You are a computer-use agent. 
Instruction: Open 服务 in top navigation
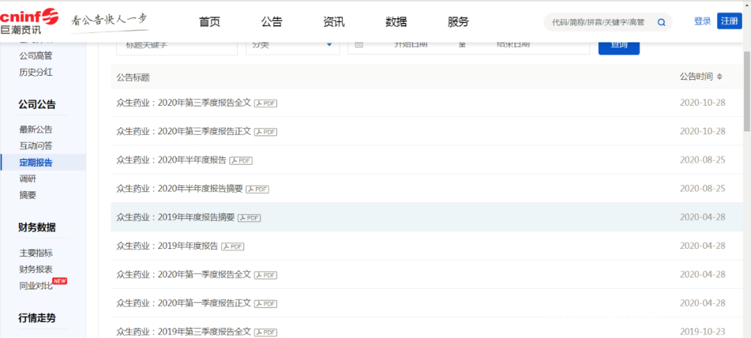pyautogui.click(x=458, y=22)
